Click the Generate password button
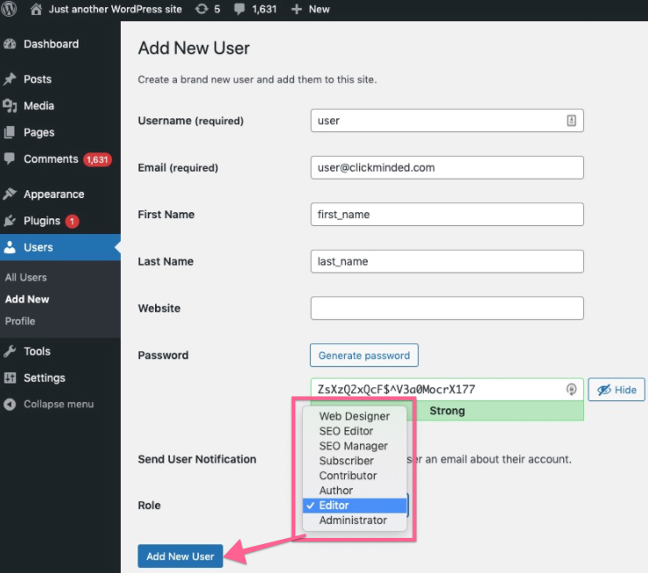The height and width of the screenshot is (573, 648). [x=363, y=356]
